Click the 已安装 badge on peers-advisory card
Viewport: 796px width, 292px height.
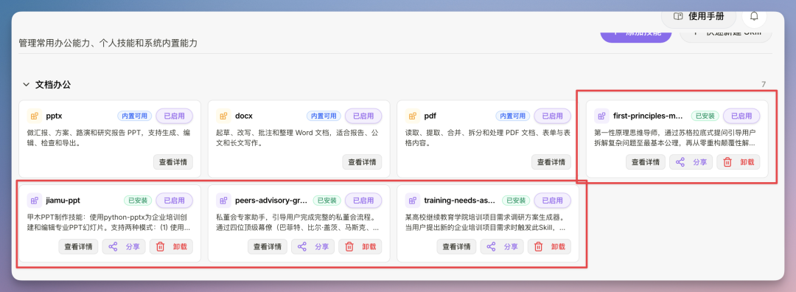(x=327, y=201)
